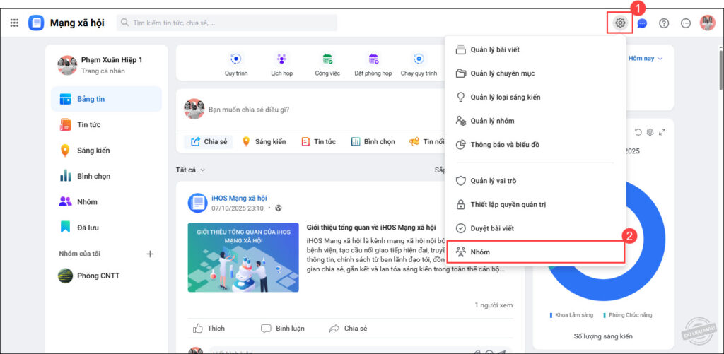Click the Chạy quy trình shortcut icon
The height and width of the screenshot is (354, 724).
[419, 59]
